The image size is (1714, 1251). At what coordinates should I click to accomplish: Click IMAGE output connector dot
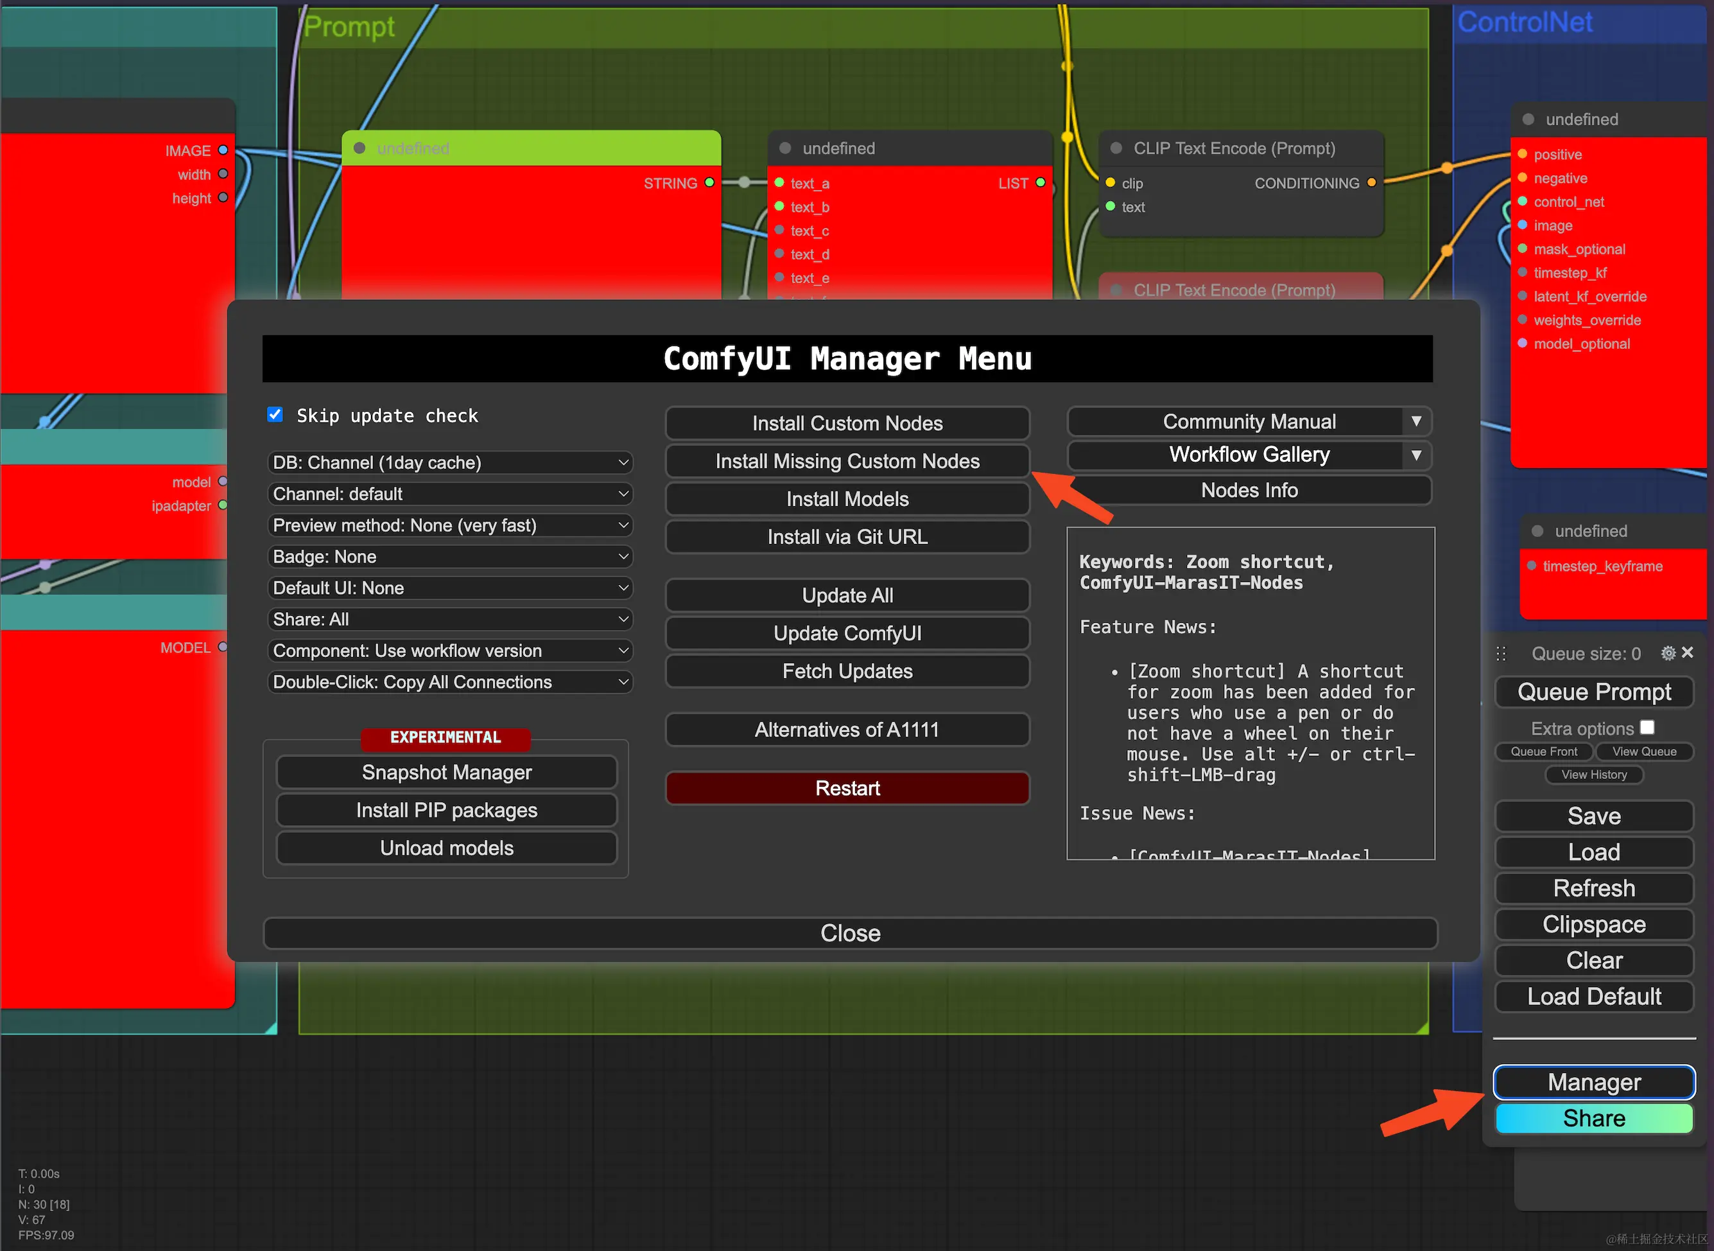pos(223,150)
